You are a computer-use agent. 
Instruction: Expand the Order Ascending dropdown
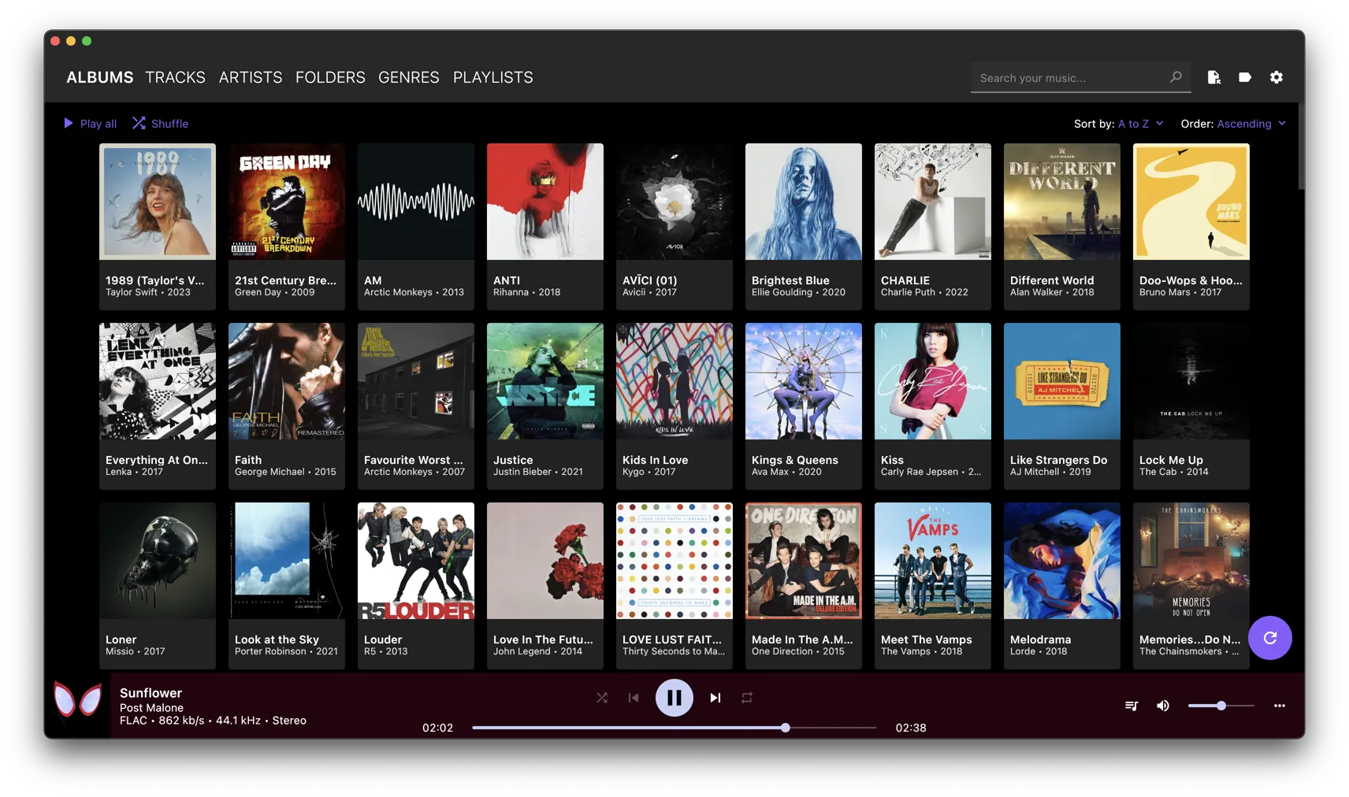point(1251,124)
